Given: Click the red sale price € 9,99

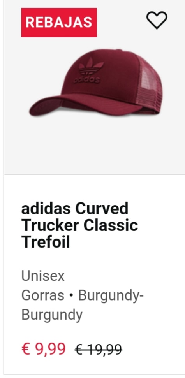Looking at the screenshot, I should (43, 348).
